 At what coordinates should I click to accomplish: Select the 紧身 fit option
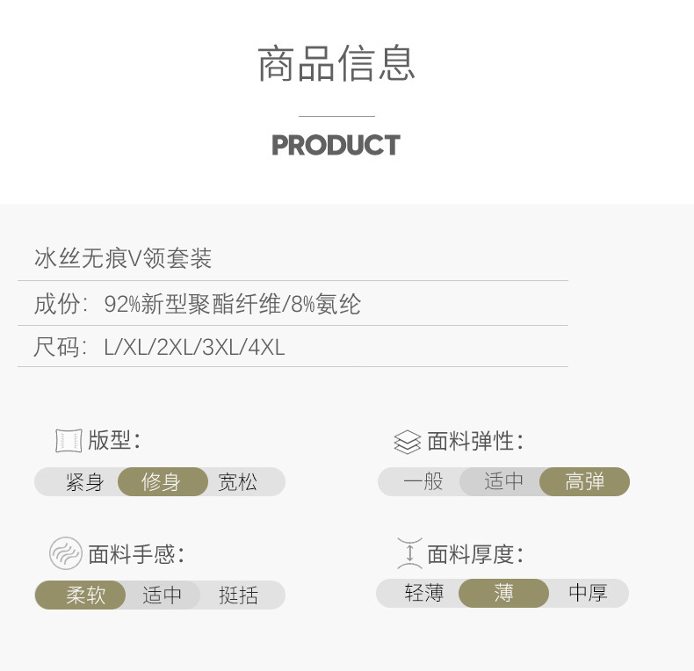pyautogui.click(x=84, y=482)
